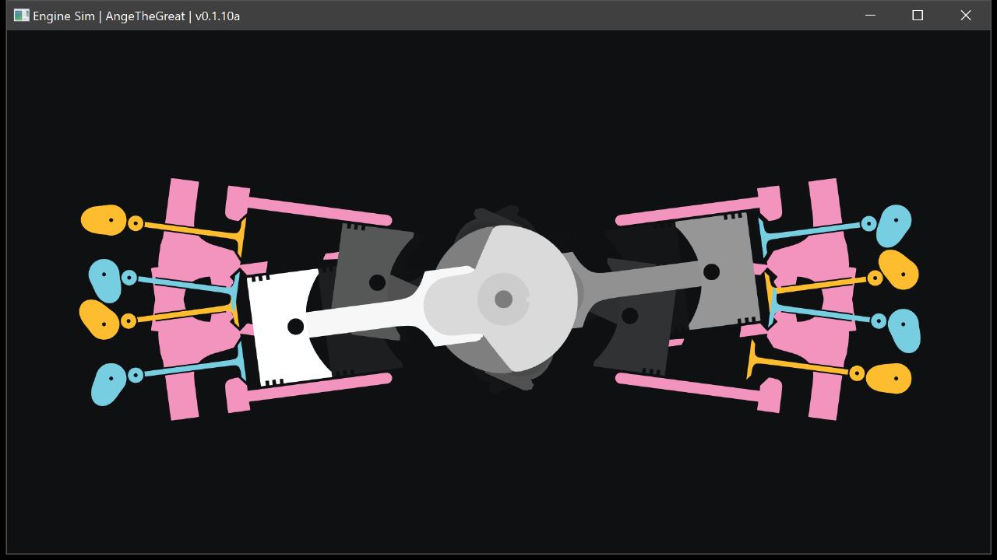This screenshot has height=560, width=997.
Task: Close the Engine Sim window
Action: click(x=966, y=16)
